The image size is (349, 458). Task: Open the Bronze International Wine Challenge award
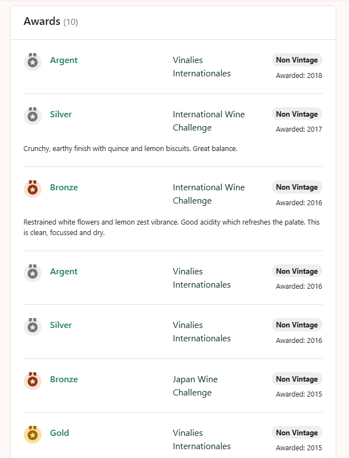[x=64, y=188]
